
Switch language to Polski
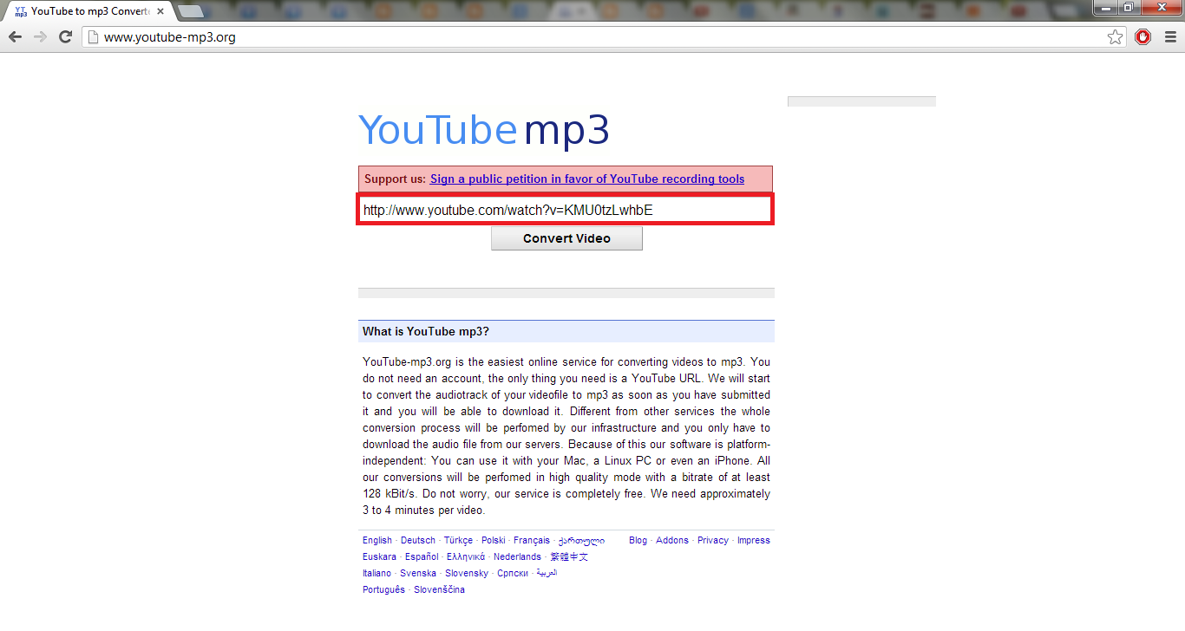494,541
